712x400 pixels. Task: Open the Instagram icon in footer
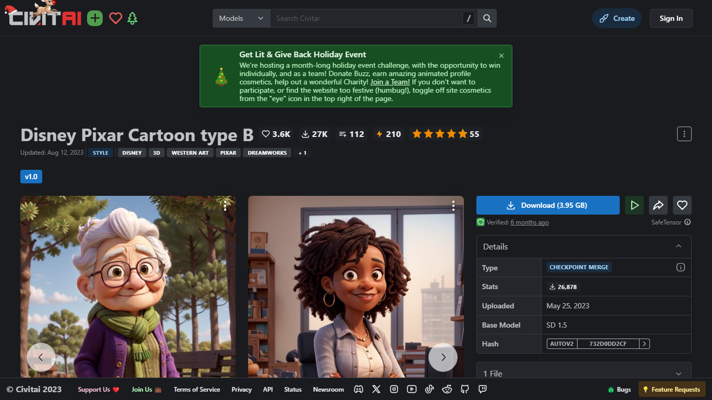coord(394,389)
